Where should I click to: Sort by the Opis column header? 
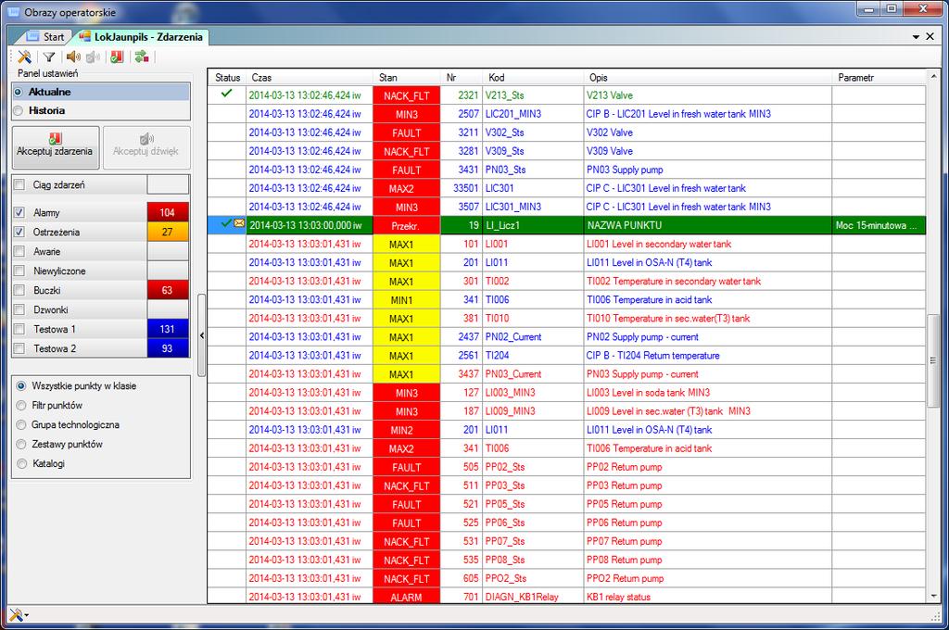point(708,78)
